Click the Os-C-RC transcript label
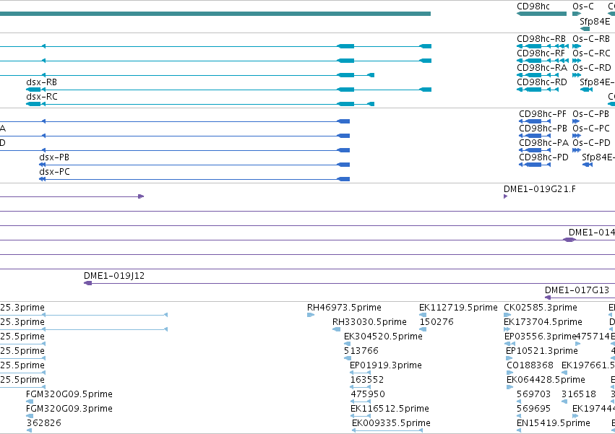The image size is (615, 434). point(591,53)
